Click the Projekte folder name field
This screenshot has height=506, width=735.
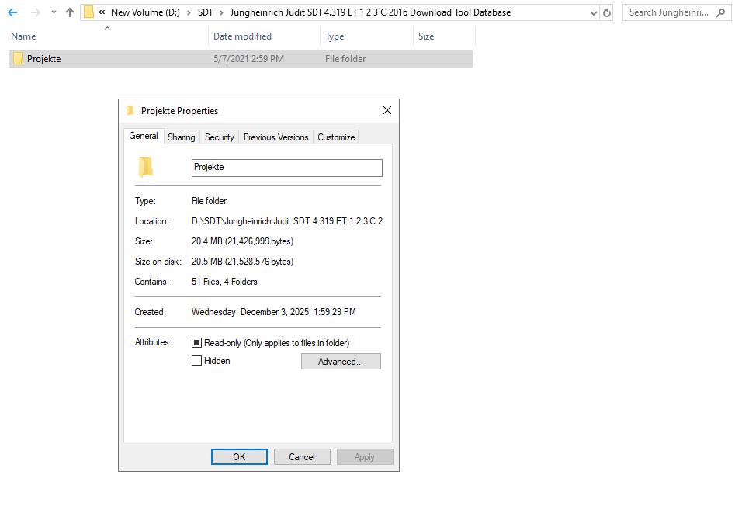(x=287, y=168)
